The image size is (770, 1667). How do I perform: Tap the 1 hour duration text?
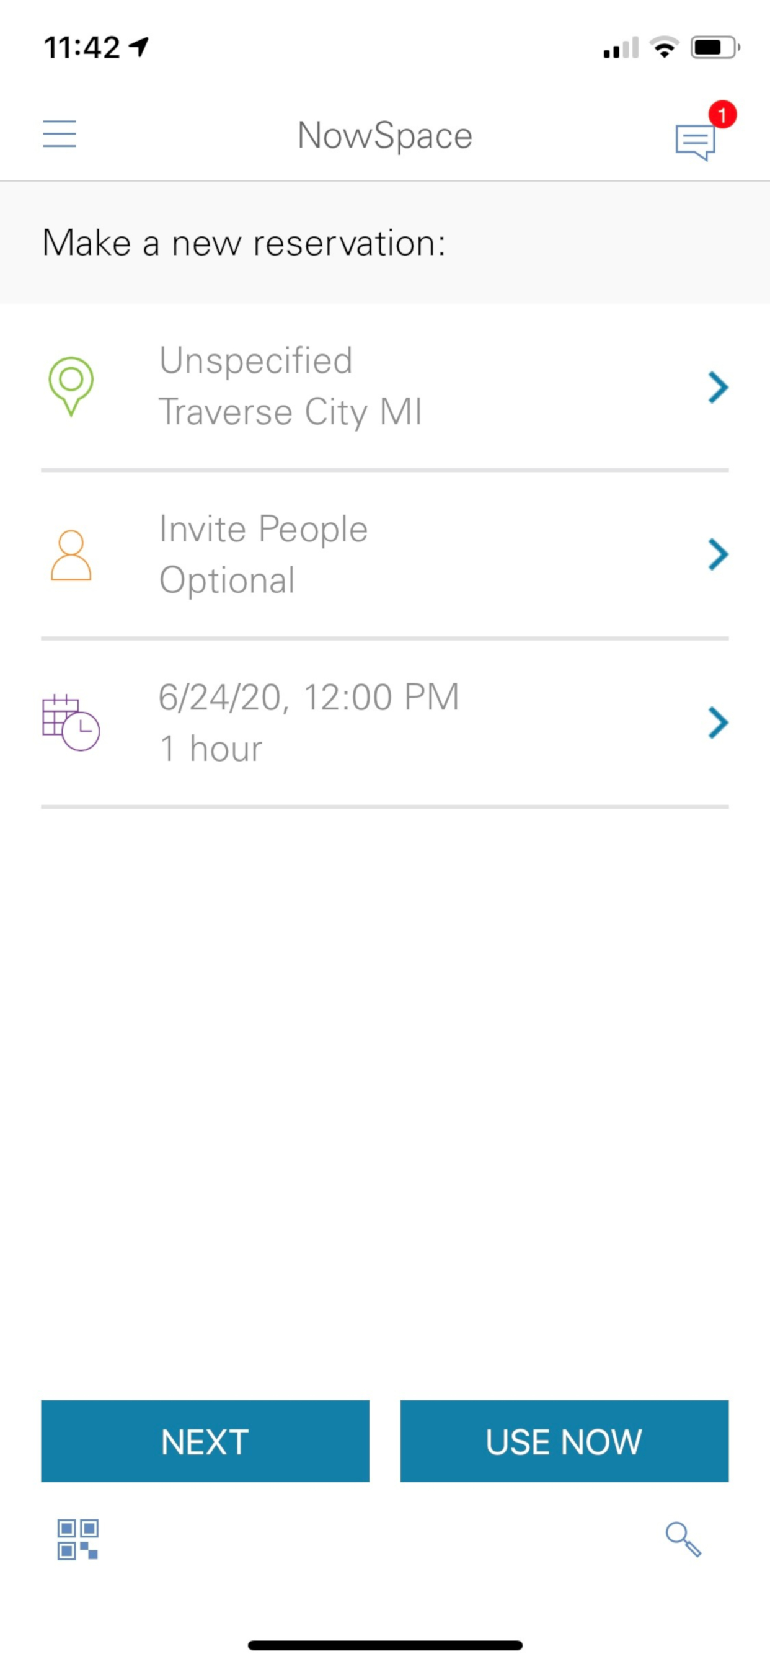pyautogui.click(x=211, y=749)
